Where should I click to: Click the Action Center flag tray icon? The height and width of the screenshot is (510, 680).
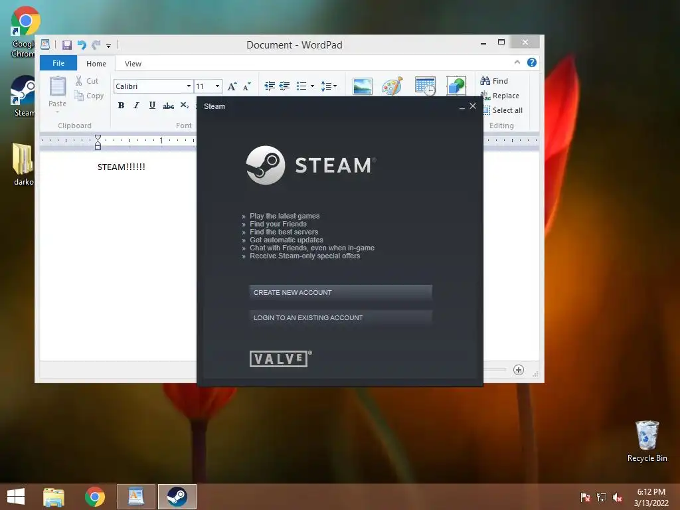(585, 497)
